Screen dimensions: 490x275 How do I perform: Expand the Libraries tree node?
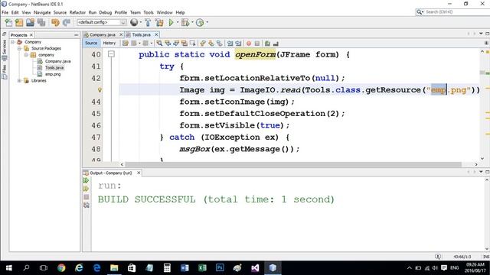point(19,80)
